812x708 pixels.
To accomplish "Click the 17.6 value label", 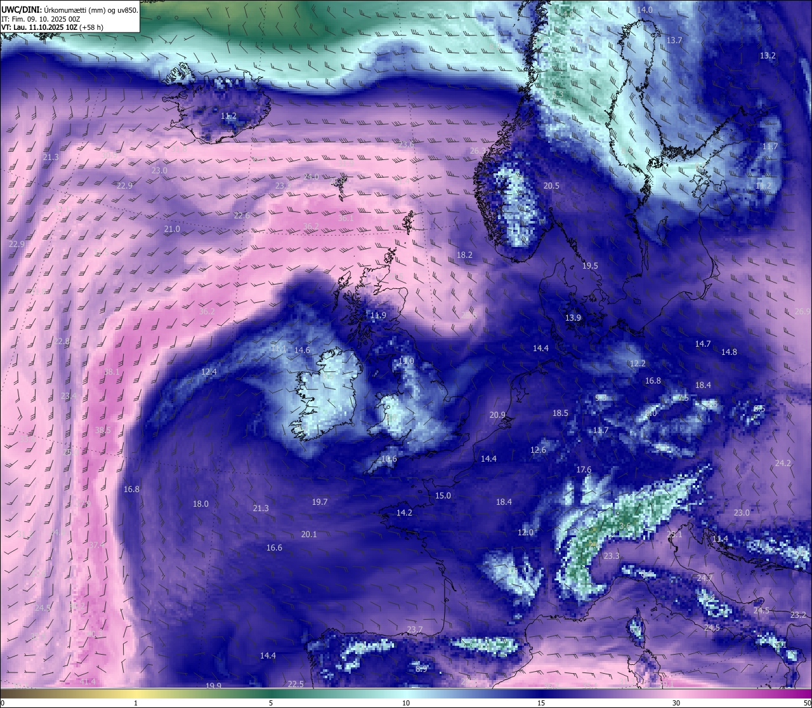I will click(584, 469).
